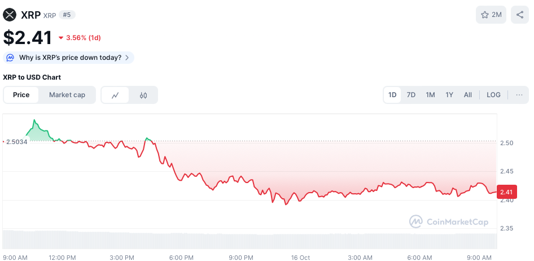Click the #5 rank badge
The height and width of the screenshot is (261, 534).
[x=67, y=15]
